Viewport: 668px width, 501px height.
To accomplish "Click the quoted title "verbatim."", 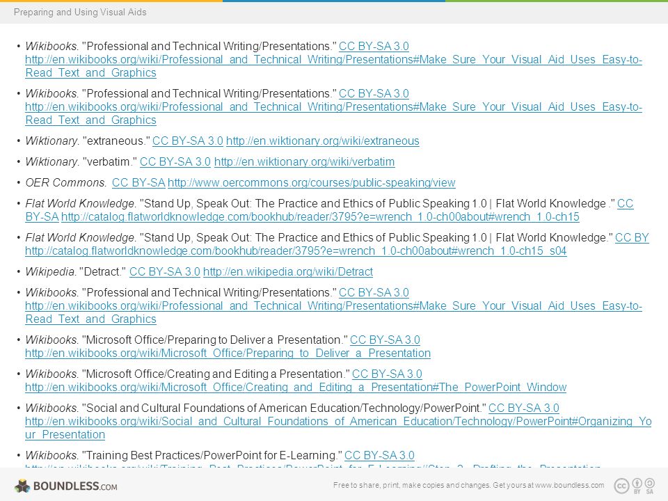I will (110, 162).
